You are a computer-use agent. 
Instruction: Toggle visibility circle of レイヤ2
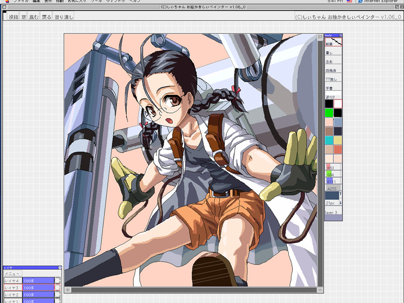58,294
